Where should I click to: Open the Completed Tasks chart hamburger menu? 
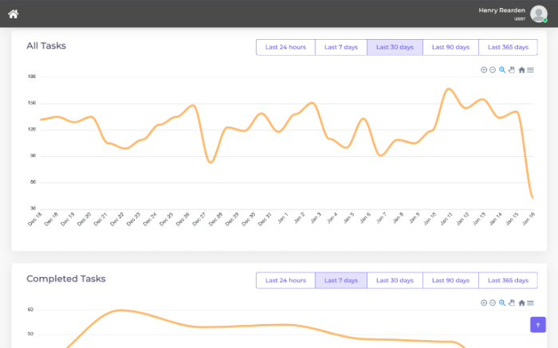tap(530, 303)
